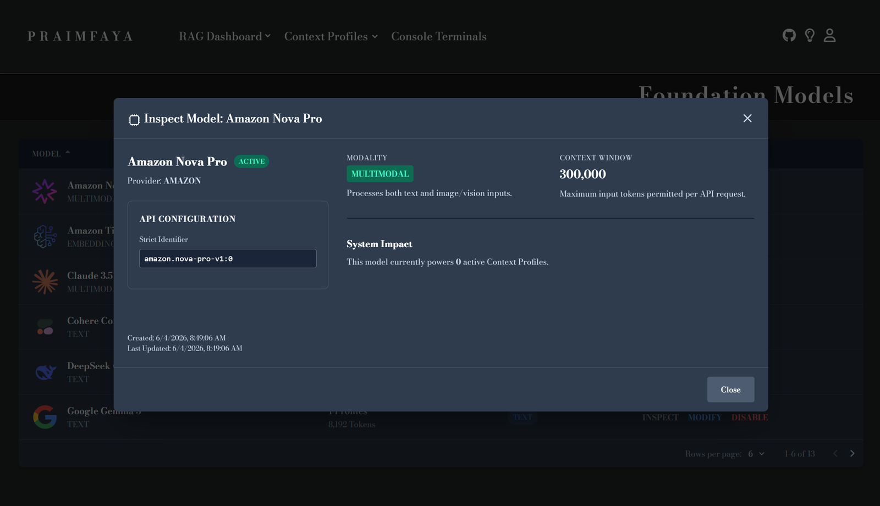Go to the next page arrow

(x=852, y=453)
